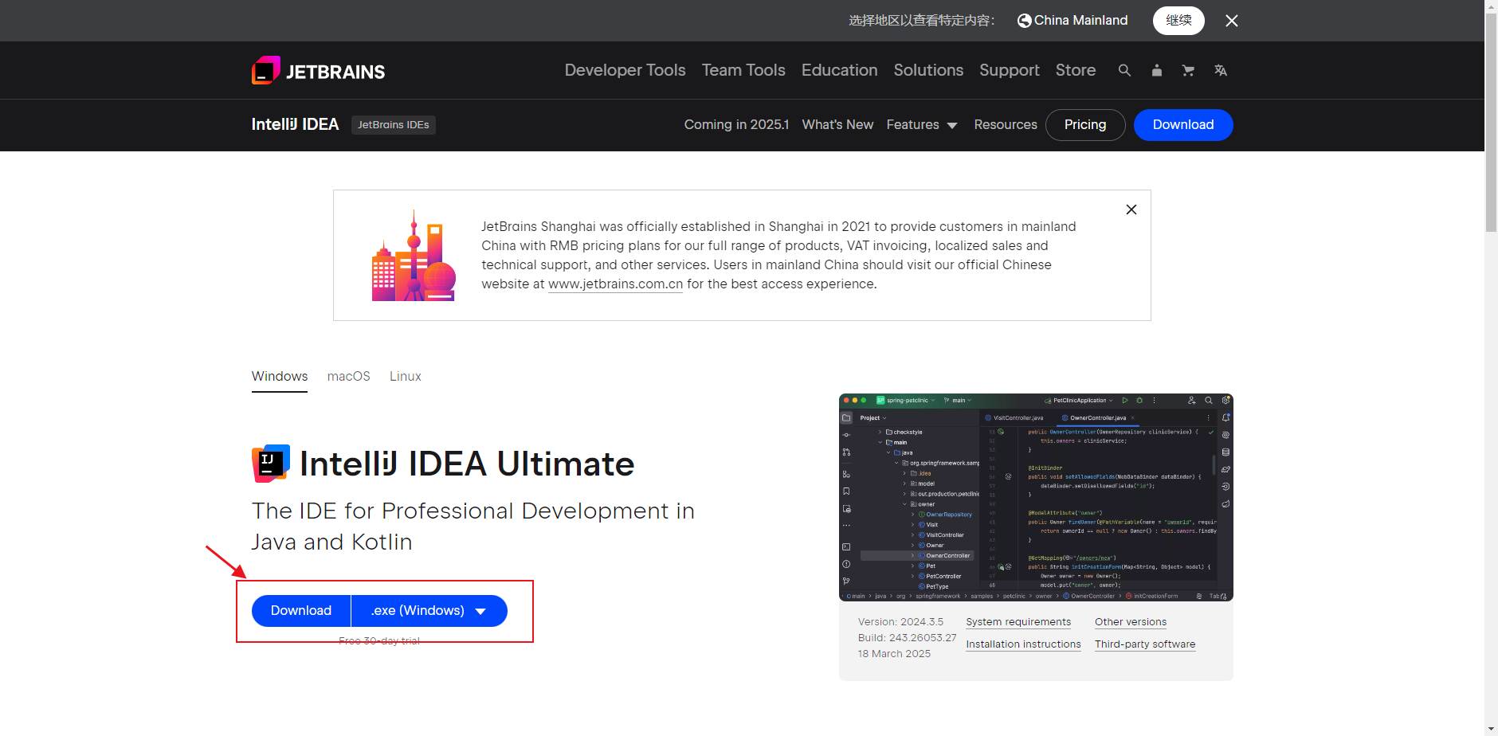Click the IntelliJ IDEA Ultimate product logo
The width and height of the screenshot is (1498, 736).
271,464
